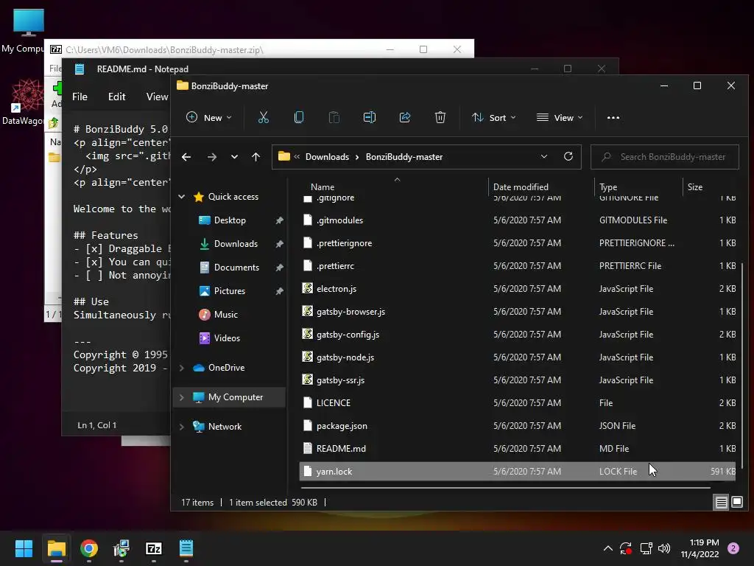Viewport: 754px width, 566px height.
Task: Click the Rename icon in Explorer toolbar
Action: click(x=370, y=117)
